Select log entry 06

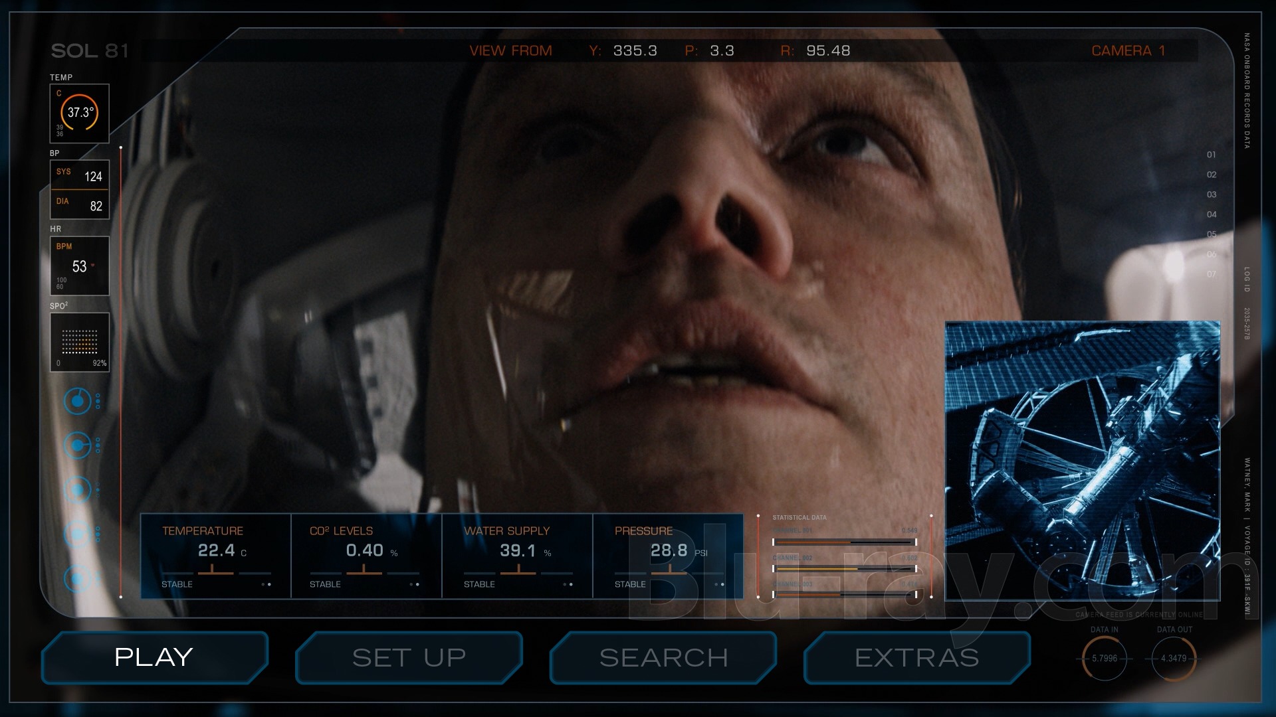click(x=1212, y=254)
